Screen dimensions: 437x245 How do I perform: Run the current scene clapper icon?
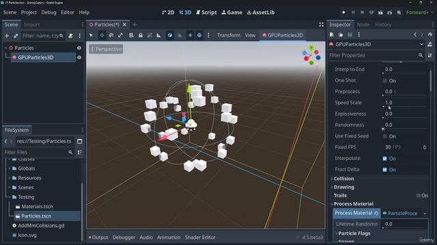pos(380,12)
